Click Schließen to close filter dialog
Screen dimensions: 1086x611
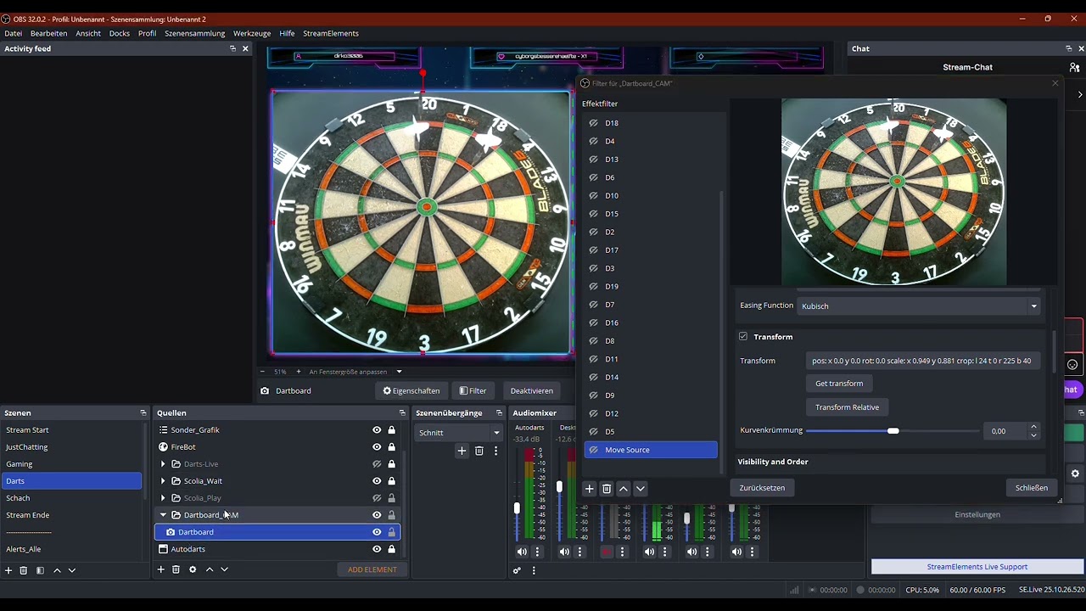coord(1032,488)
